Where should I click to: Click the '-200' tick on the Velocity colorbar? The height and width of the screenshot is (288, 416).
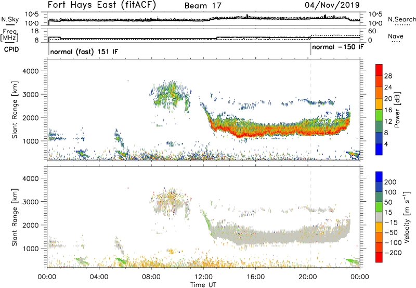point(393,253)
